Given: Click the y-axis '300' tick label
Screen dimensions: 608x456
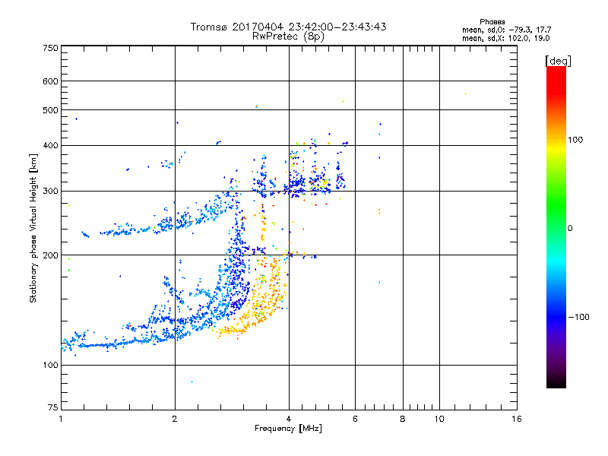Looking at the screenshot, I should (51, 192).
